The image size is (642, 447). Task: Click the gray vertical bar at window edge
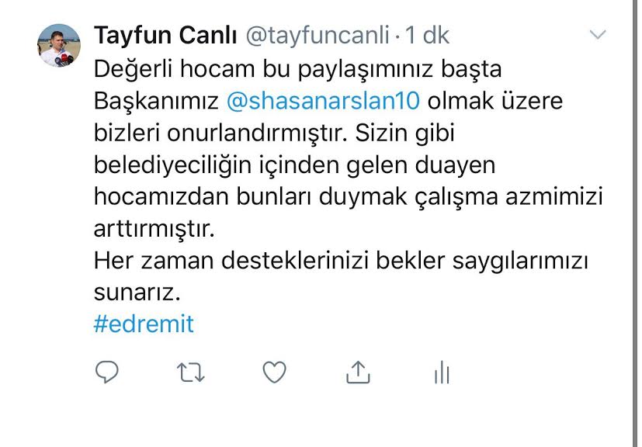pos(635,223)
